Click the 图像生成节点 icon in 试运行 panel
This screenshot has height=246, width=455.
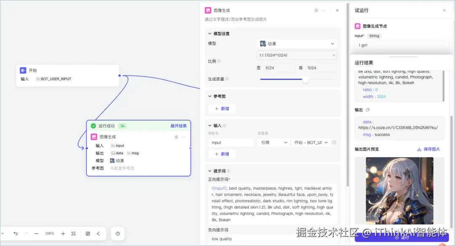coord(358,26)
